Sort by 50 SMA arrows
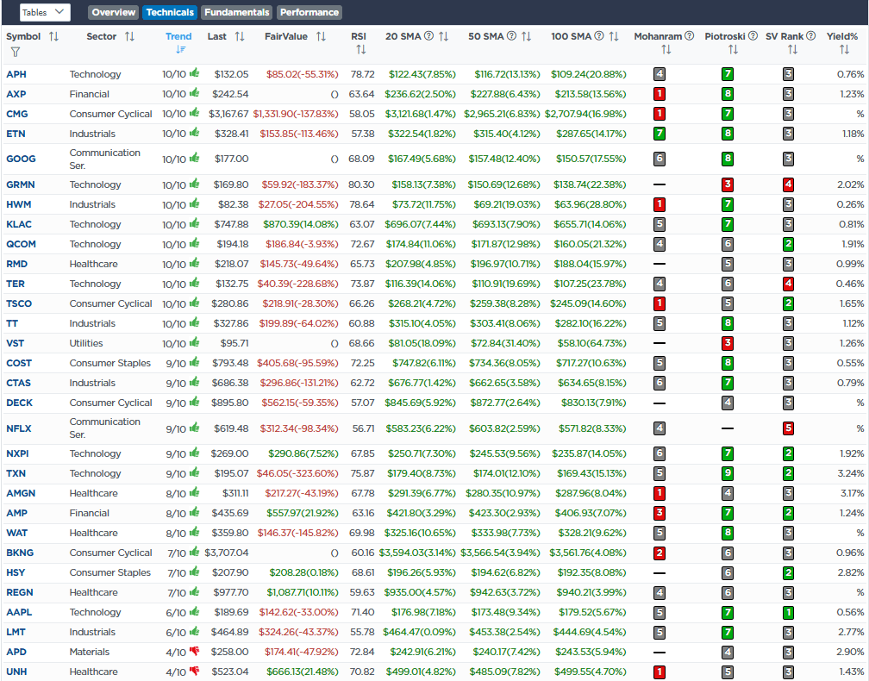 (527, 36)
